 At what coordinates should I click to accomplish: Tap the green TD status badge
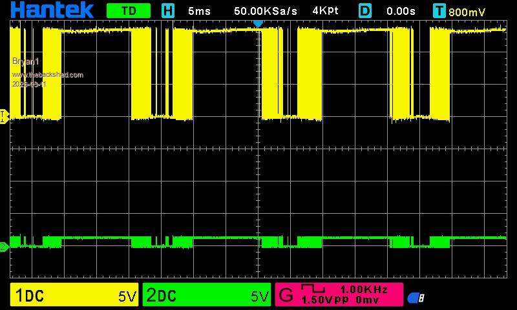[128, 11]
